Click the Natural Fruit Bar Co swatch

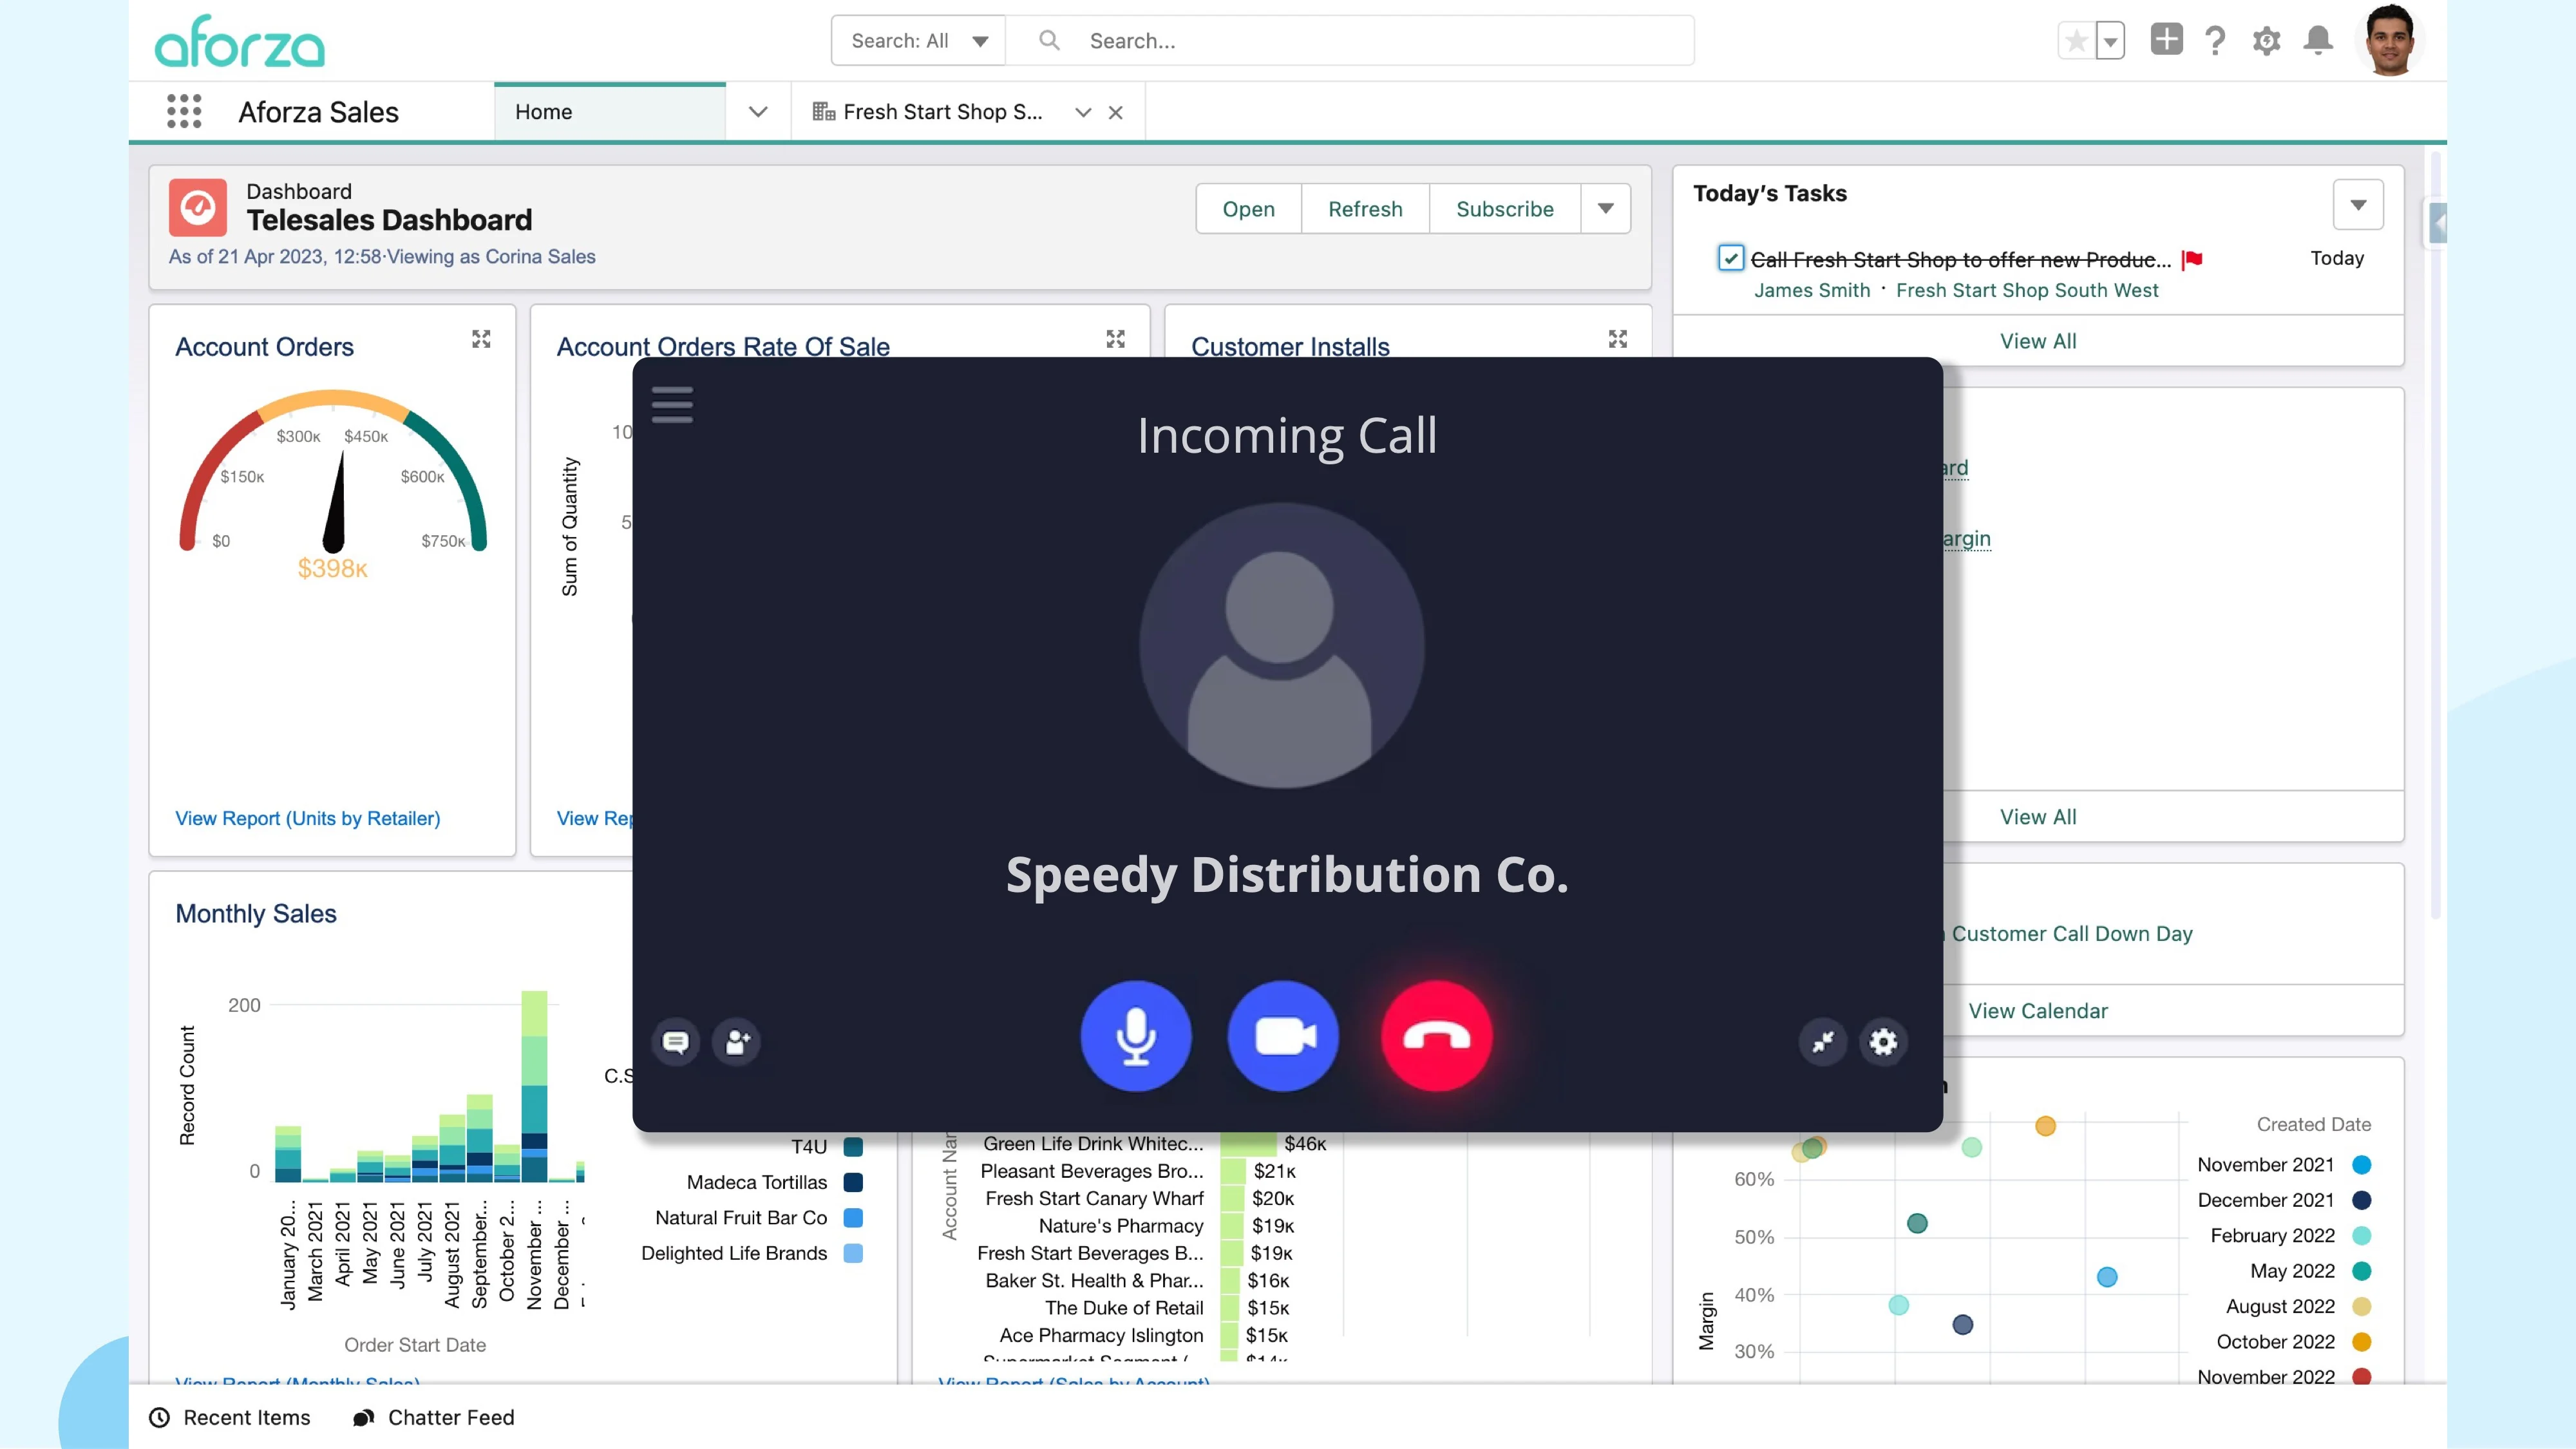pyautogui.click(x=853, y=1218)
